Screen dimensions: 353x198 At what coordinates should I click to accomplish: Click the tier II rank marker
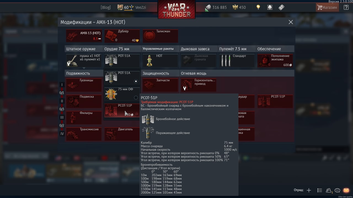pyautogui.click(x=62, y=101)
